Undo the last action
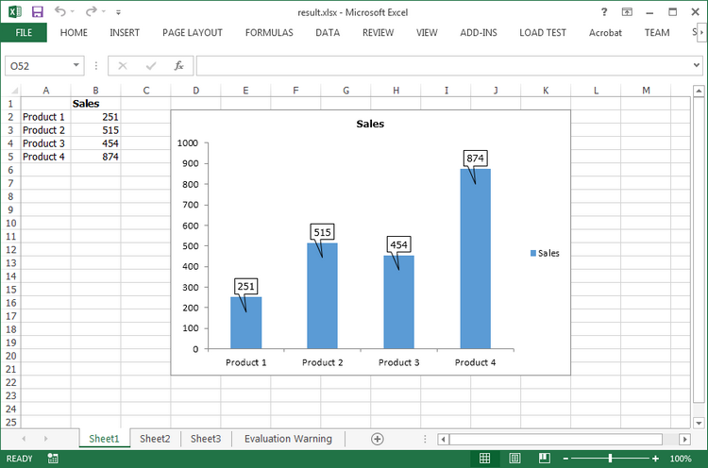Viewport: 708px width, 468px height. click(x=60, y=11)
